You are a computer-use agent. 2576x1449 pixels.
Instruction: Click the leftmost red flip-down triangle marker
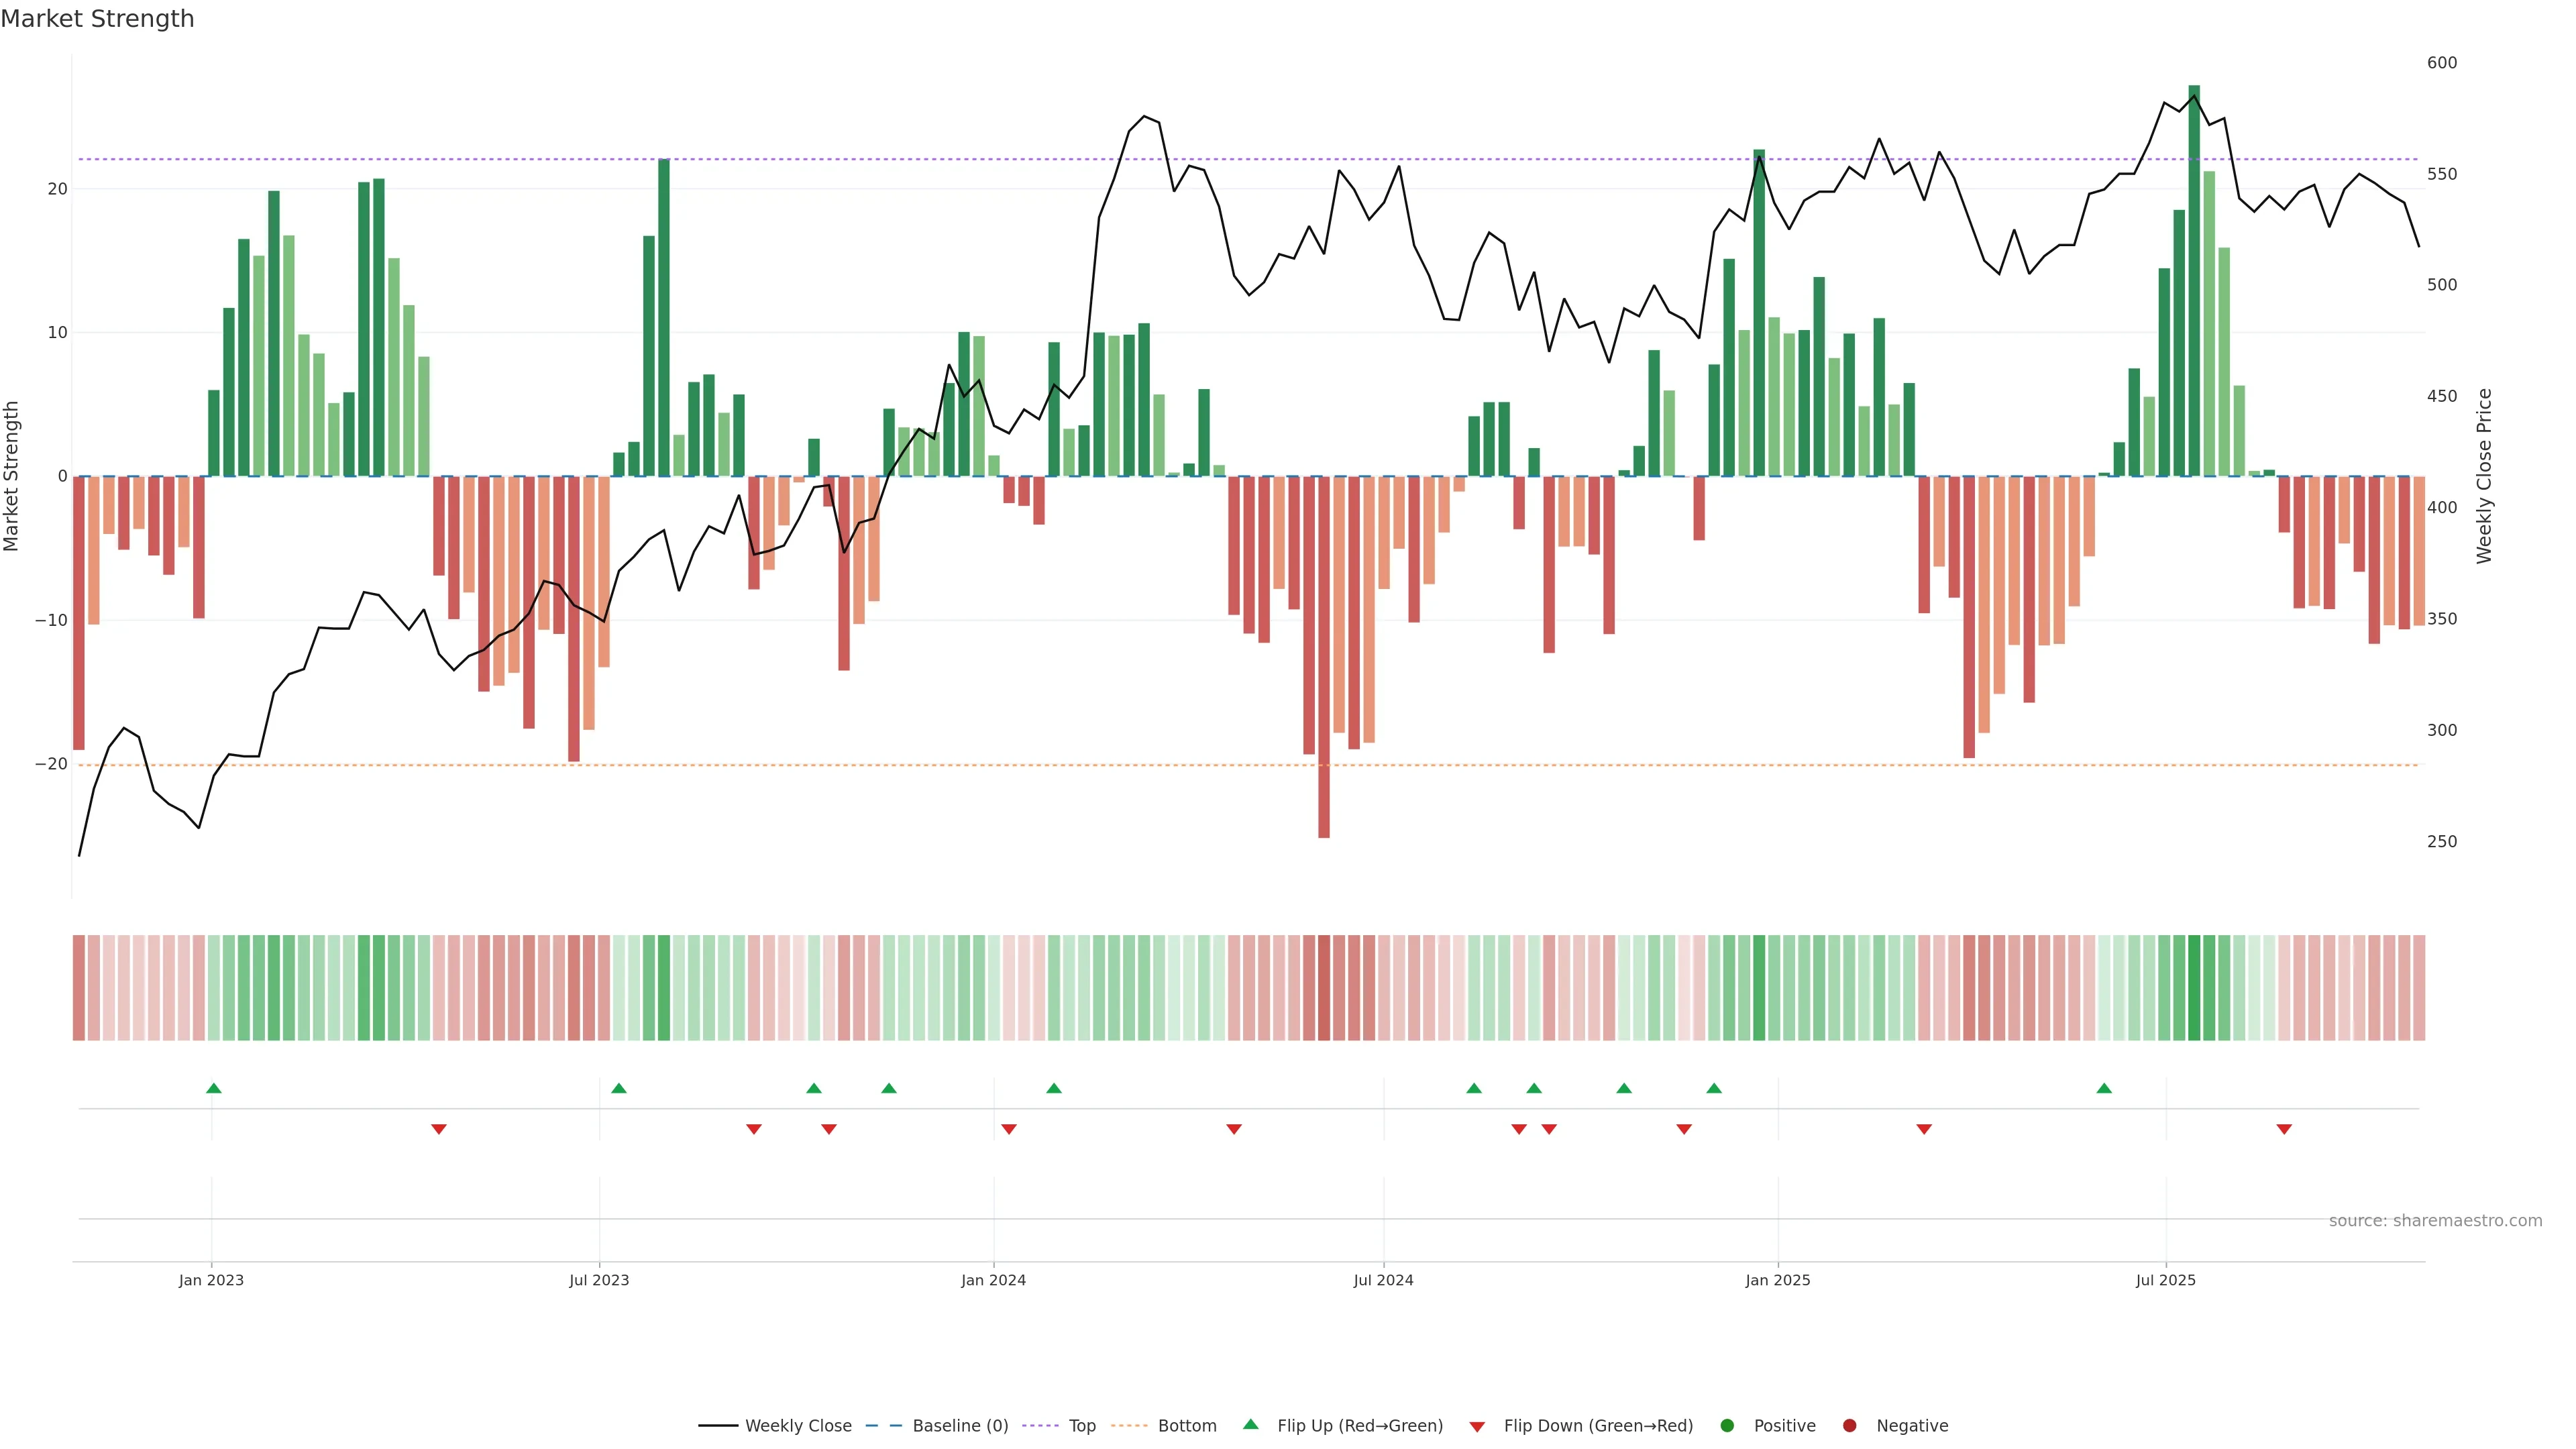(x=438, y=1129)
